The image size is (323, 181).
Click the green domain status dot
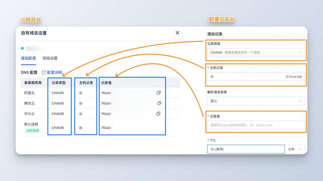(x=22, y=49)
